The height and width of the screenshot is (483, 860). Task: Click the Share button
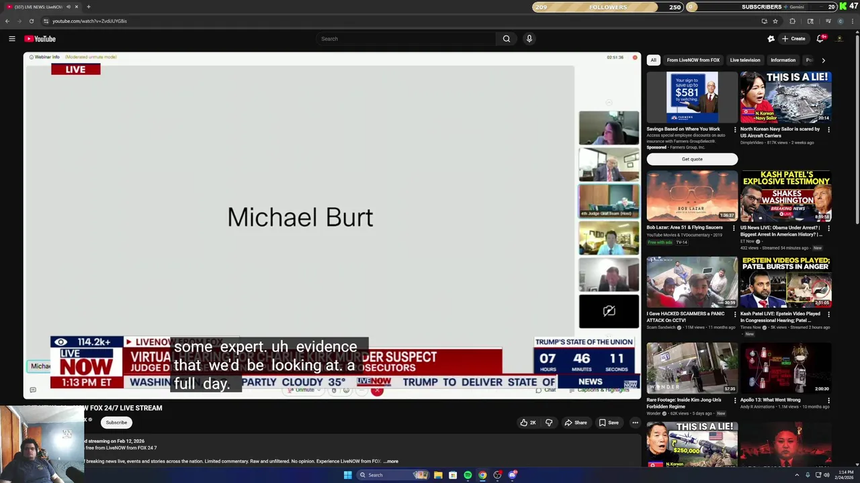pyautogui.click(x=576, y=423)
